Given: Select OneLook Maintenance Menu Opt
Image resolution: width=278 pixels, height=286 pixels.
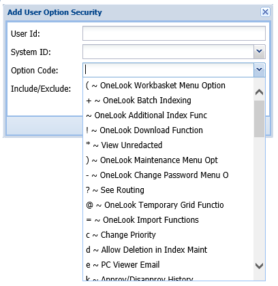Looking at the screenshot, I should coord(168,160).
